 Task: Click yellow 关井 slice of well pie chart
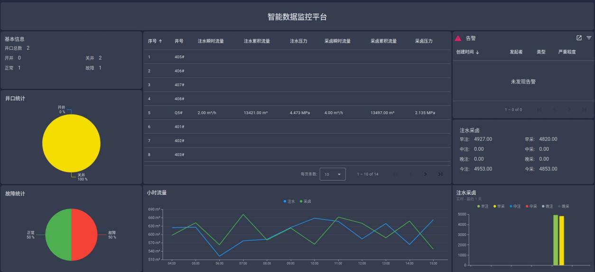(x=71, y=143)
